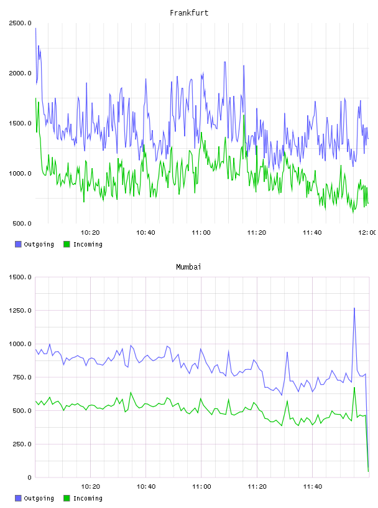Click the initial 2450 outgoing peak in Frankfurt
The height and width of the screenshot is (508, 378).
pyautogui.click(x=35, y=29)
